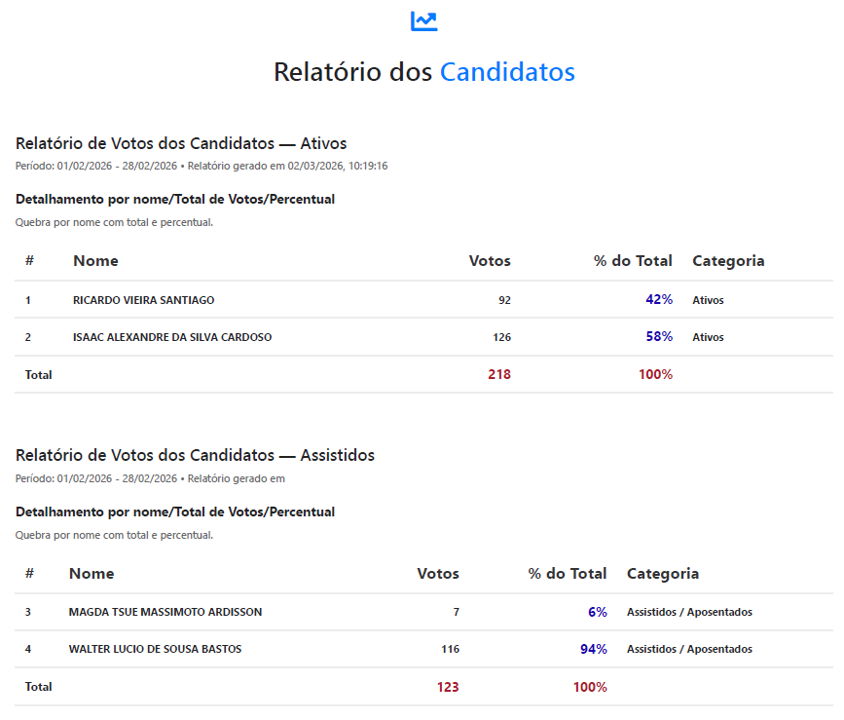This screenshot has height=720, width=844.
Task: Click the "Relatório de Votos dos Candidatos — Assistidos" heading
Action: [195, 455]
